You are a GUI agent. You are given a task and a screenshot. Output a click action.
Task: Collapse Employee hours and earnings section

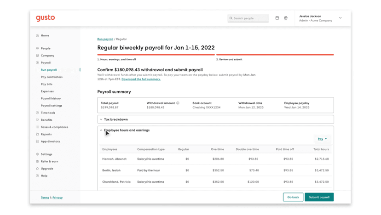pos(126,130)
